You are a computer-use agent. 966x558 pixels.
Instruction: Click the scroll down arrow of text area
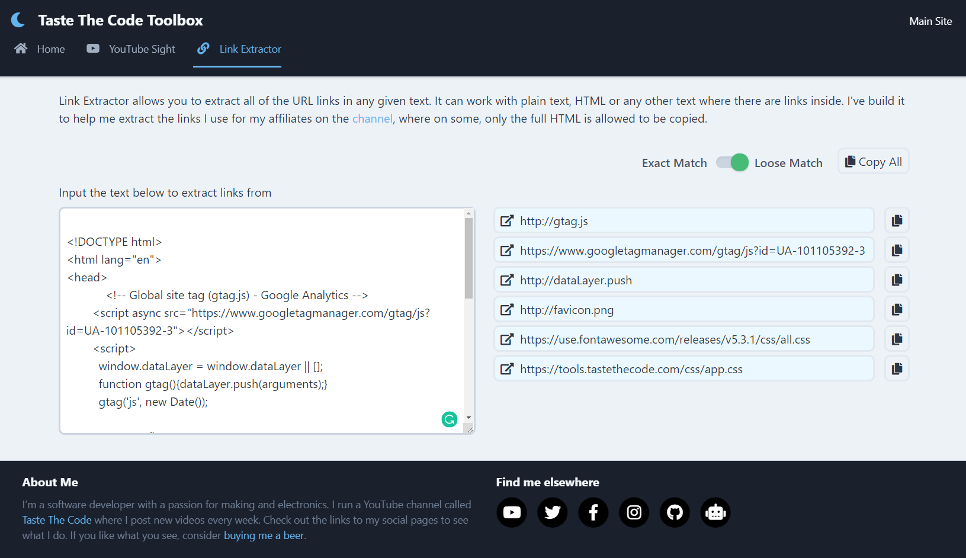pyautogui.click(x=468, y=418)
